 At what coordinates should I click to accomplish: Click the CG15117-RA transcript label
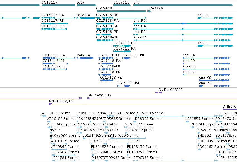coord(53,15)
